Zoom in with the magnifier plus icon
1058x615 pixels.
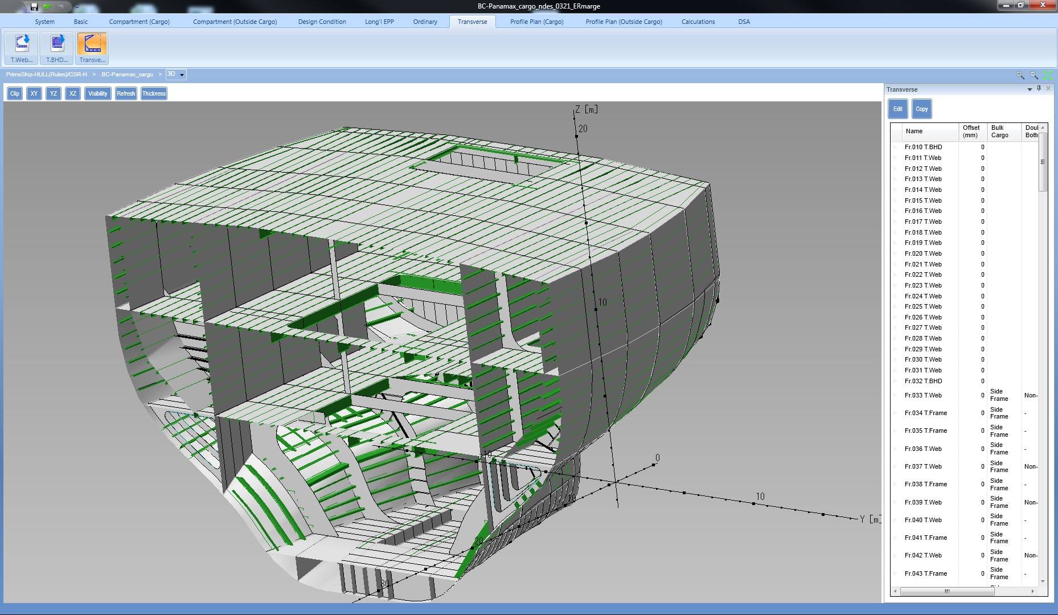[x=1020, y=75]
